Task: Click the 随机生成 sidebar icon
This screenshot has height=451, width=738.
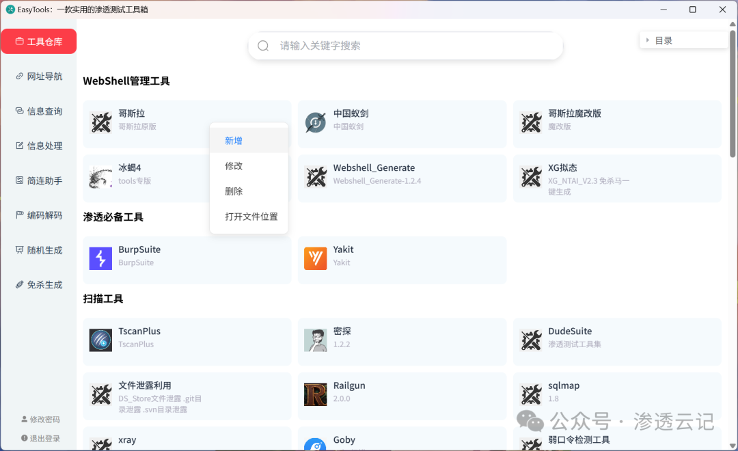Action: tap(19, 249)
